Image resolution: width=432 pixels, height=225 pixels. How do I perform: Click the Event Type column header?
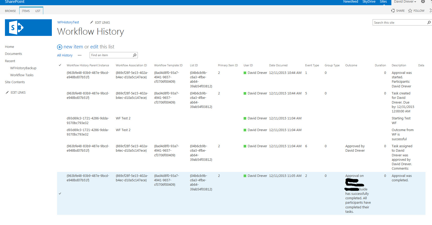pos(312,65)
